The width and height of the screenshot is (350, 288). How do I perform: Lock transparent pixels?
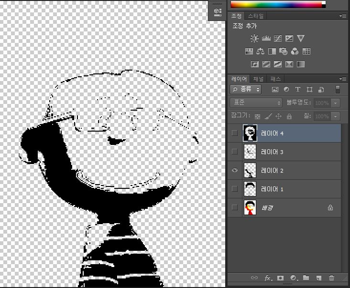(257, 116)
